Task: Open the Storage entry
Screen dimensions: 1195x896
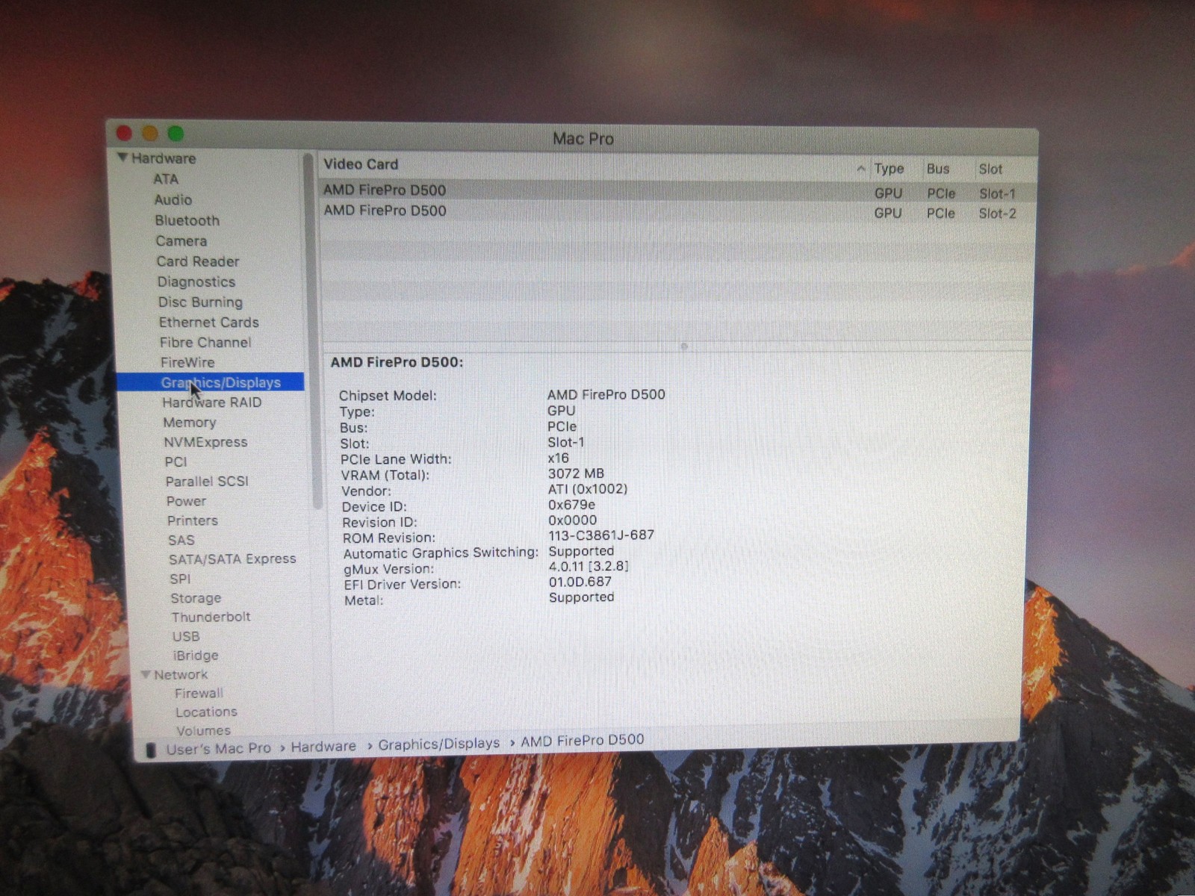Action: click(196, 598)
